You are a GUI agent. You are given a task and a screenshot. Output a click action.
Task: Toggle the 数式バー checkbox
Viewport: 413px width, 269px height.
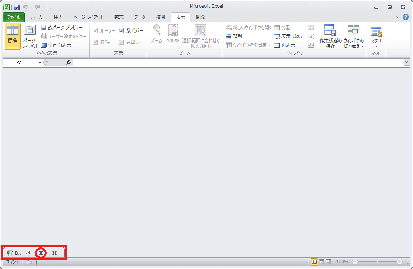point(121,30)
